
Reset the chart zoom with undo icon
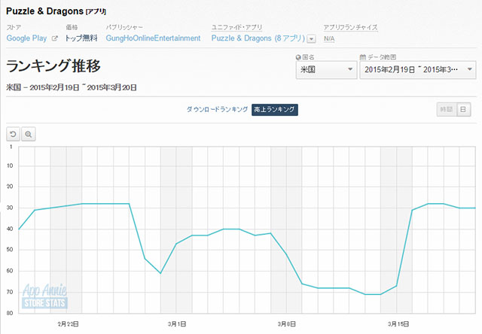pyautogui.click(x=13, y=134)
